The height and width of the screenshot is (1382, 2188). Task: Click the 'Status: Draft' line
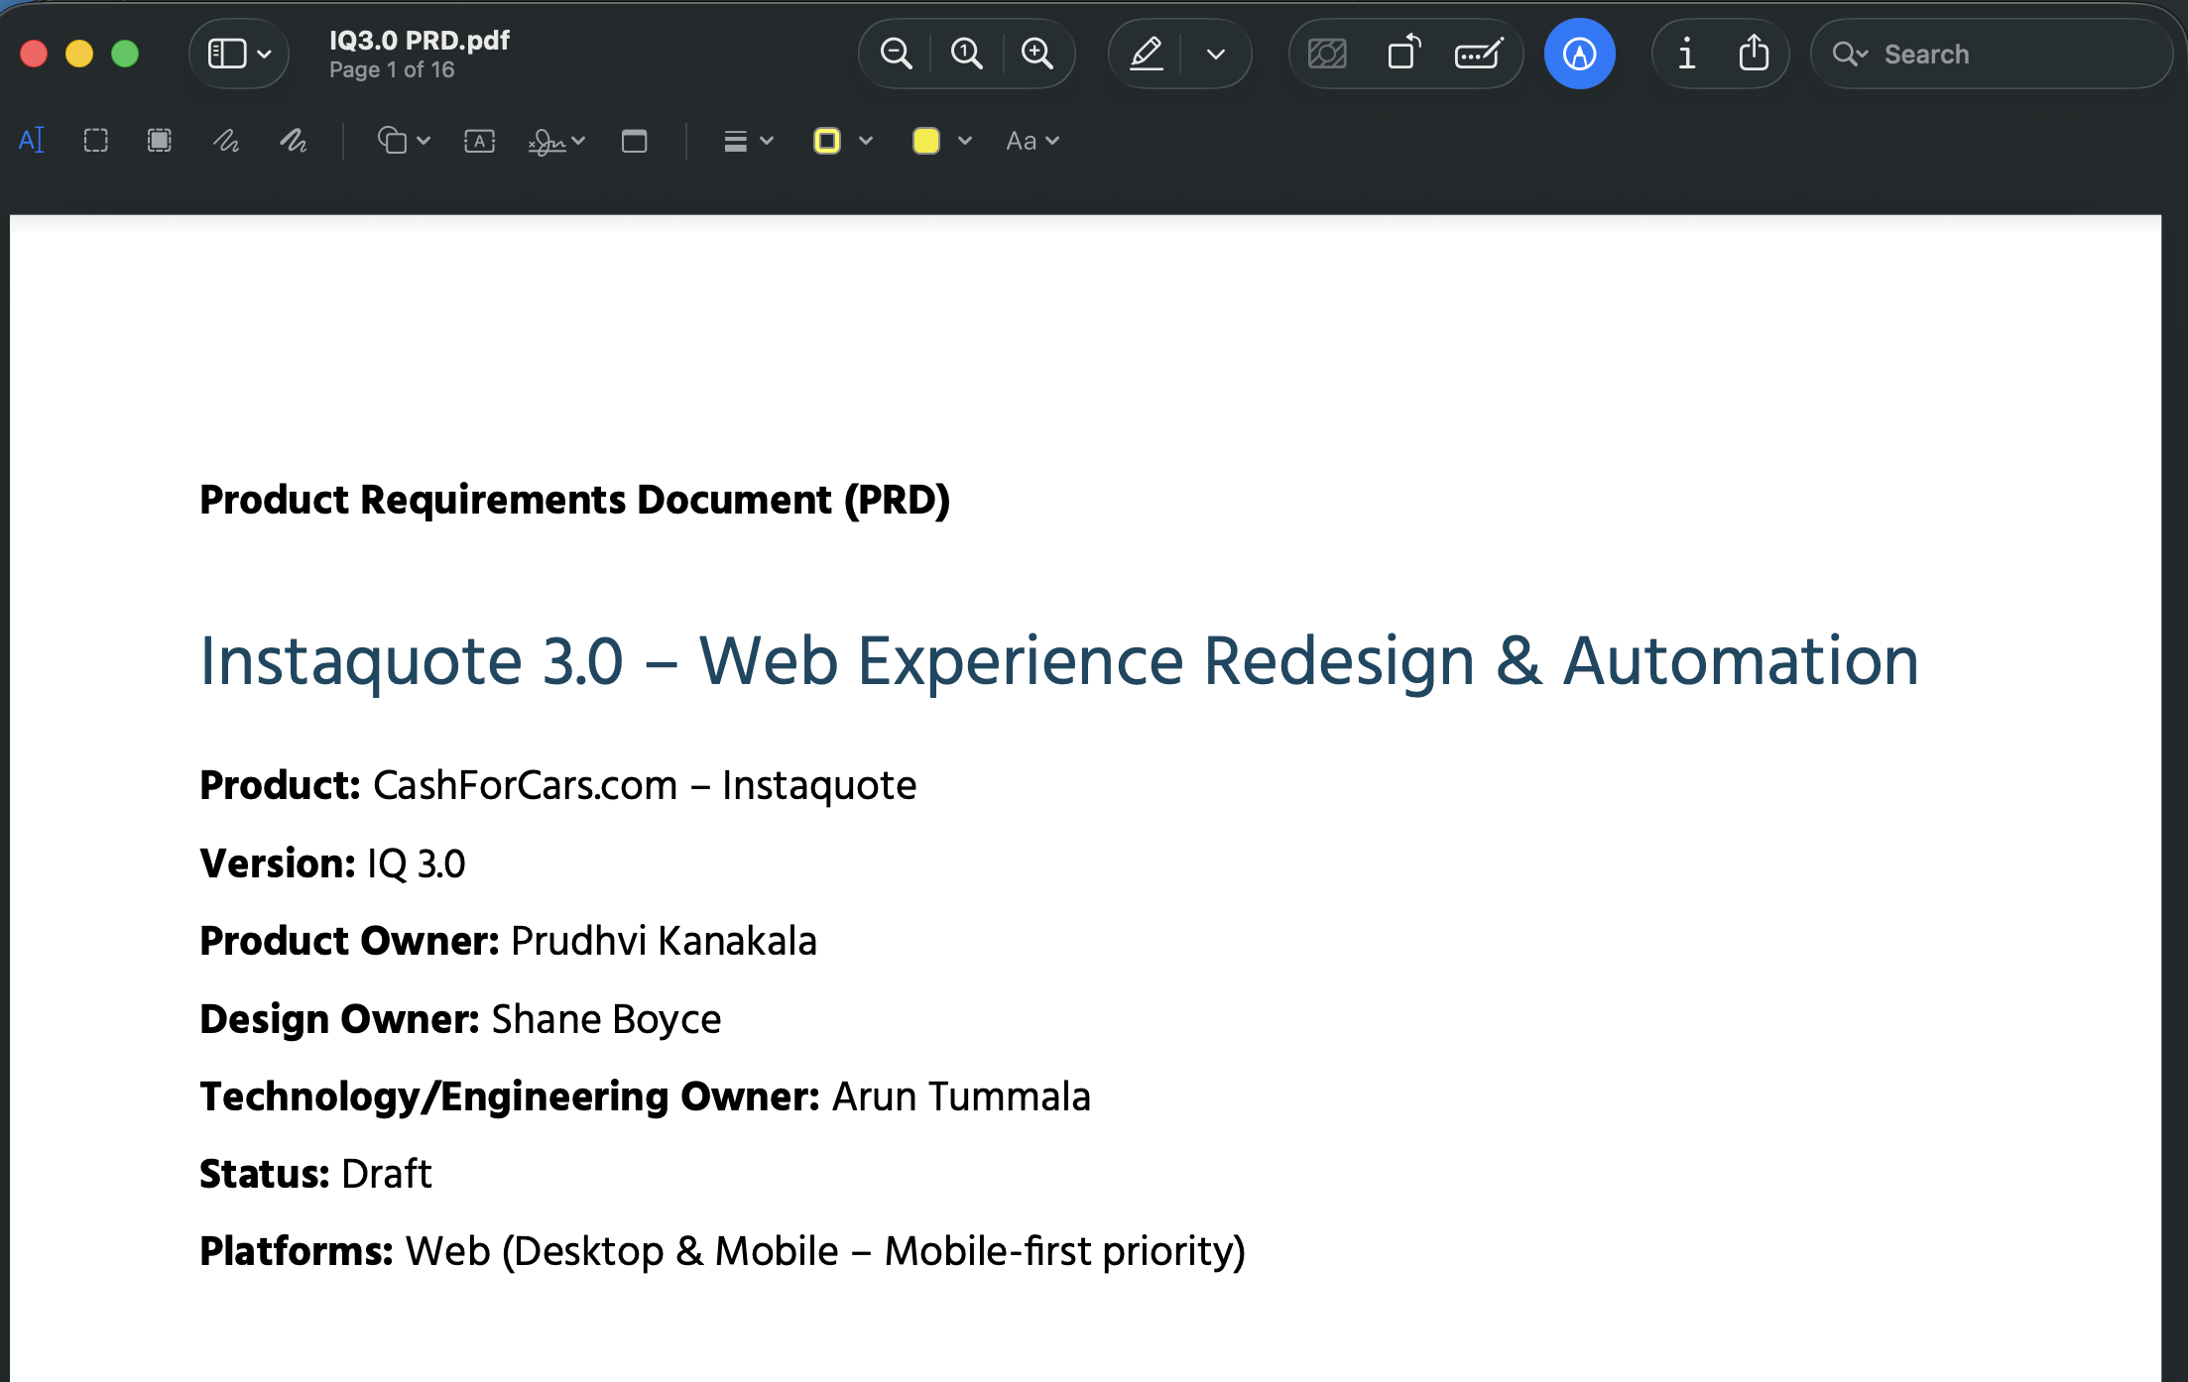coord(315,1174)
